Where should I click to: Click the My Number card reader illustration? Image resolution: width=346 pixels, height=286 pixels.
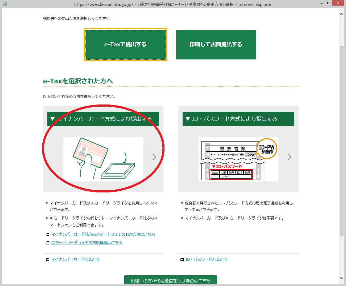tap(103, 159)
